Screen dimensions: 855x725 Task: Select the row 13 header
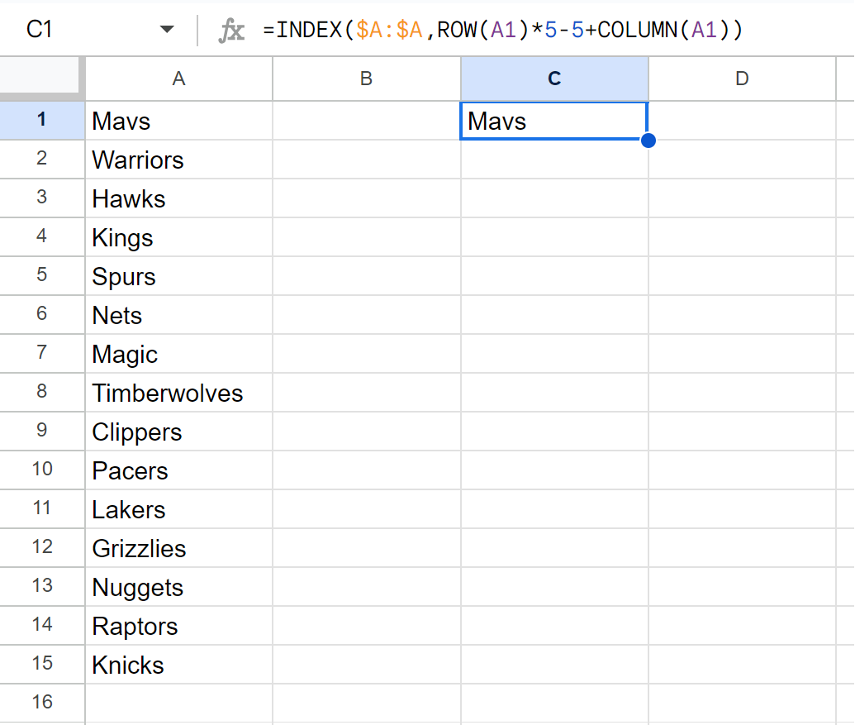coord(42,586)
